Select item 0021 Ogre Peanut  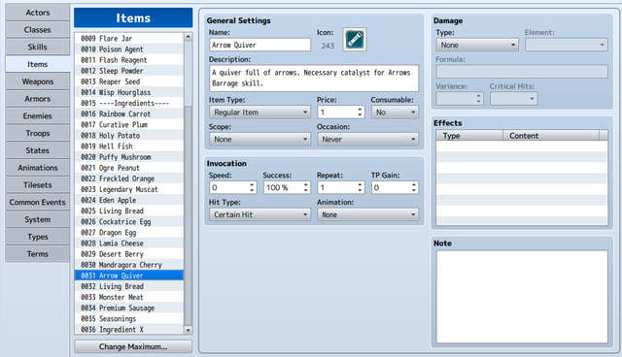(129, 168)
